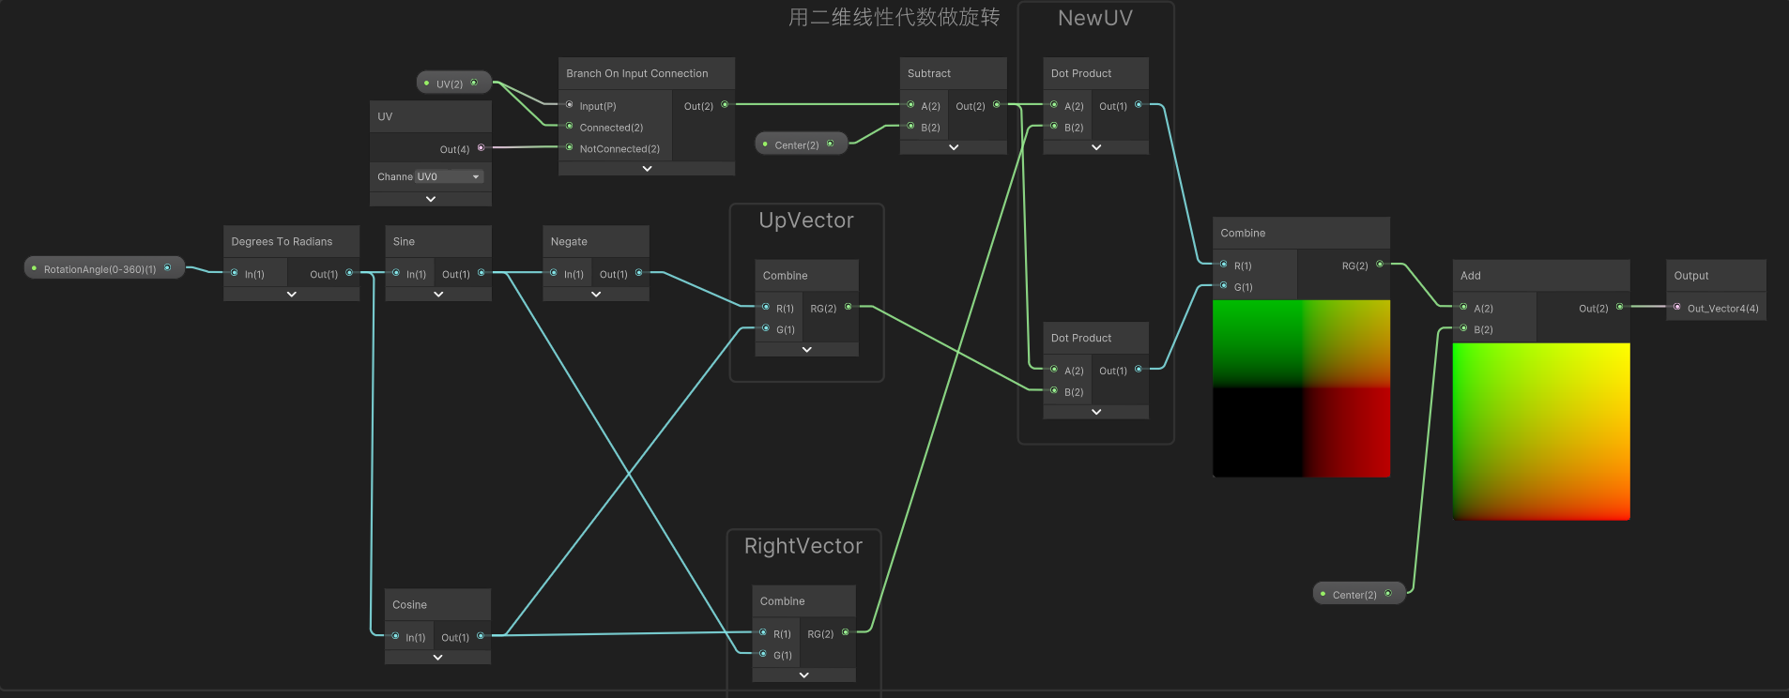Click the B(2) port of Subtract node
The height and width of the screenshot is (698, 1789).
(910, 127)
